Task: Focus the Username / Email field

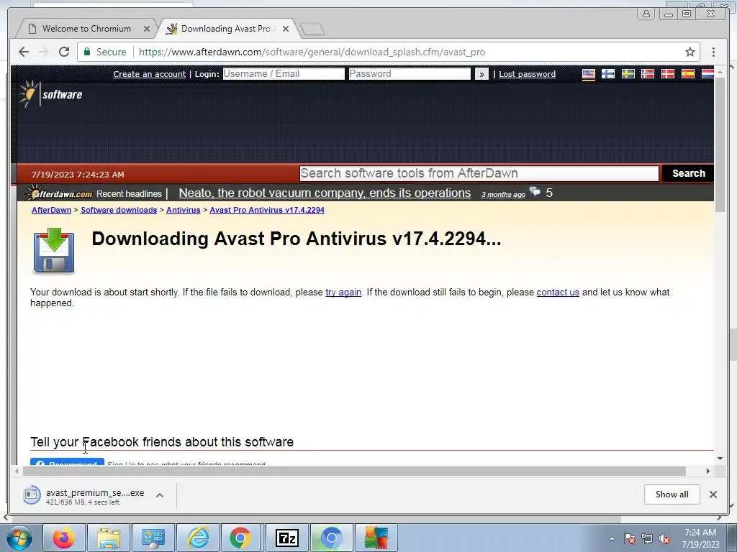Action: (284, 74)
